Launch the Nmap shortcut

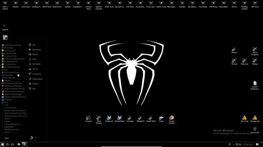click(x=161, y=119)
